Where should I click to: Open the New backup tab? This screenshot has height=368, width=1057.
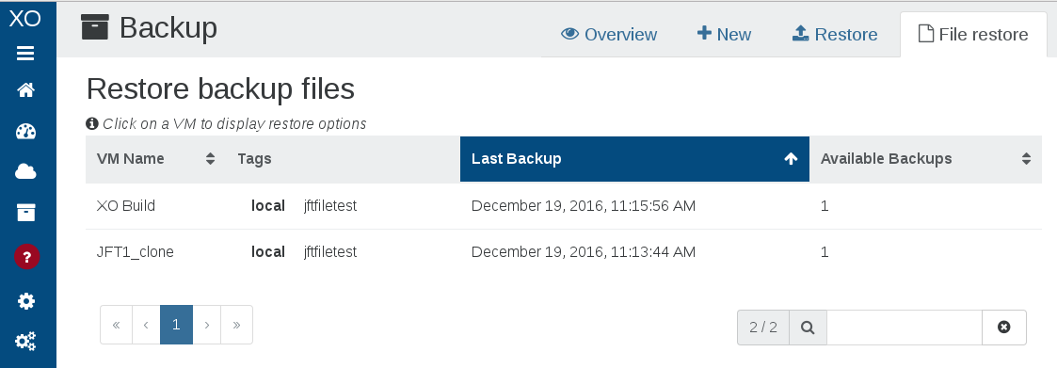724,35
